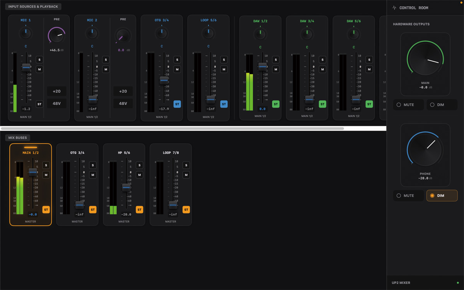Image resolution: width=464 pixels, height=290 pixels.
Task: Mute the MIC 2 channel
Action: tap(106, 69)
